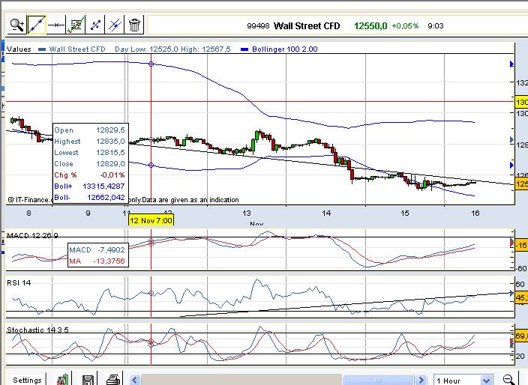The width and height of the screenshot is (528, 385).
Task: Click the yellow RSI value tag
Action: 521,297
